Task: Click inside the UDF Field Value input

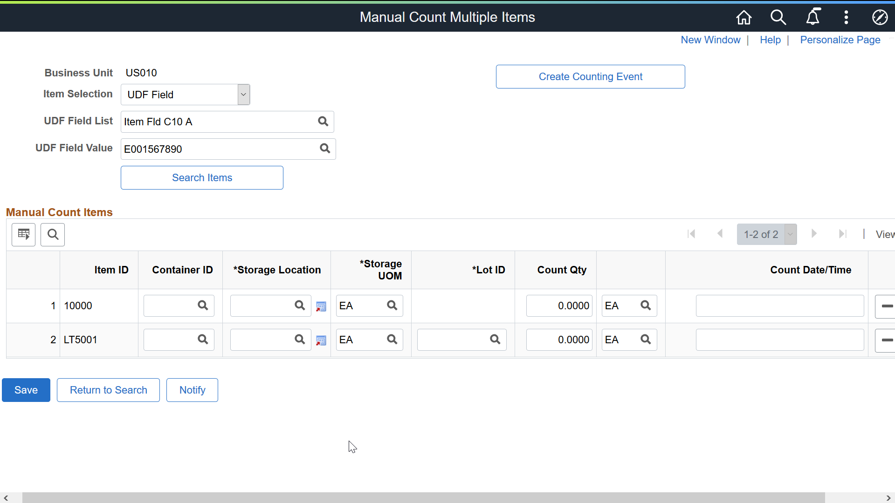Action: click(214, 149)
